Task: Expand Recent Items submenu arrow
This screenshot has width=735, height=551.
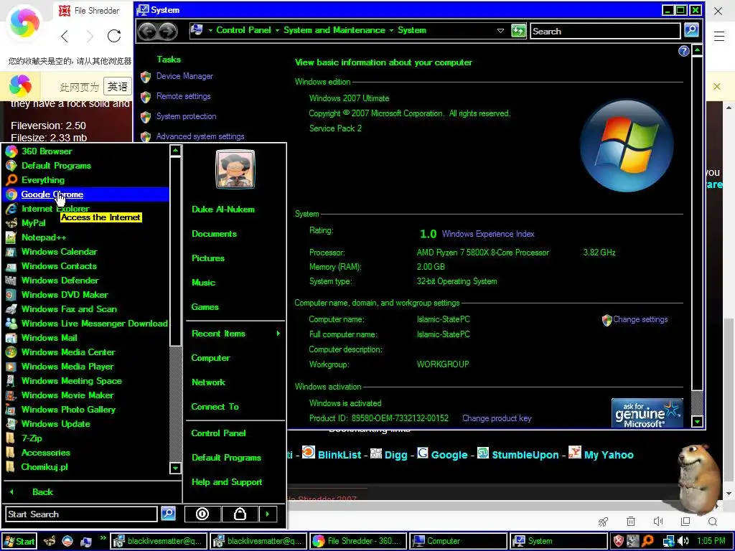Action: 278,334
